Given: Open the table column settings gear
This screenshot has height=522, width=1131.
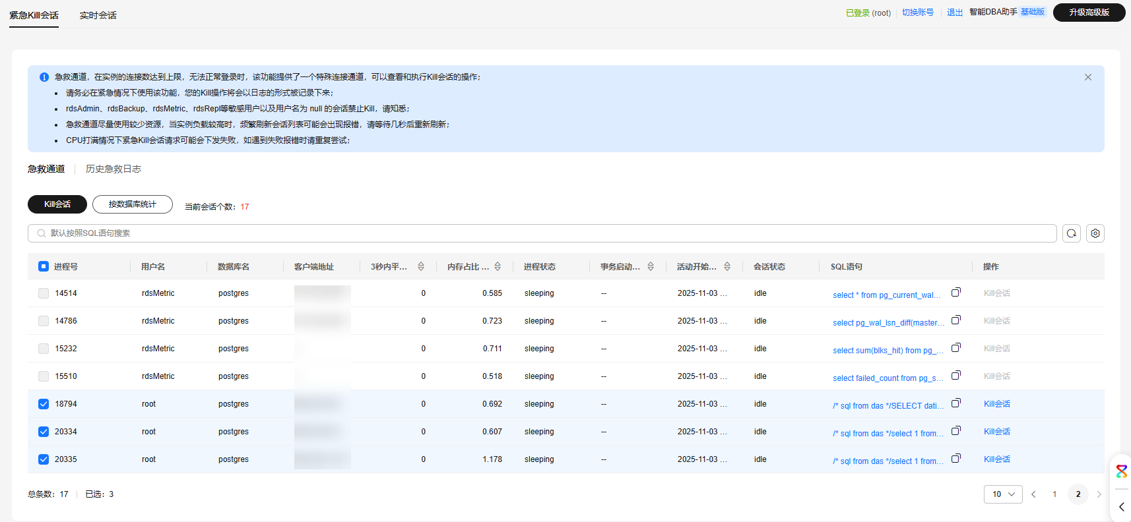Looking at the screenshot, I should click(1095, 233).
